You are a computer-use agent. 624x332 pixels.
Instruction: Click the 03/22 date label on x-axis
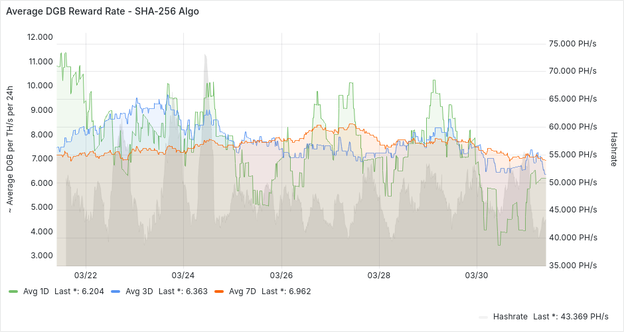click(x=86, y=275)
